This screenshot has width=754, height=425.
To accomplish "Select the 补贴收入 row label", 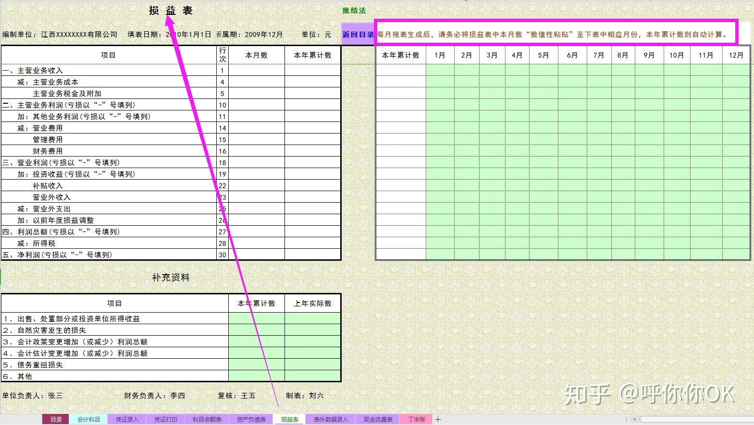I will tap(109, 186).
